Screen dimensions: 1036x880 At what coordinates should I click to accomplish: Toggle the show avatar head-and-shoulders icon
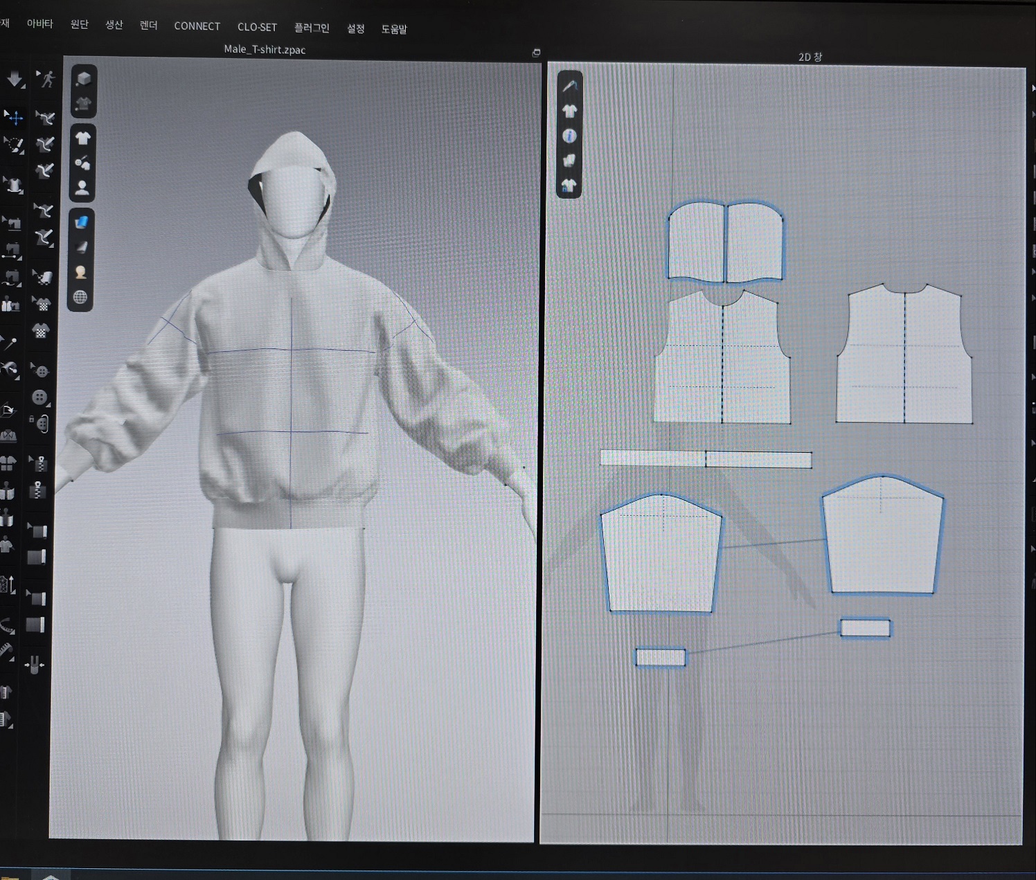(x=82, y=188)
